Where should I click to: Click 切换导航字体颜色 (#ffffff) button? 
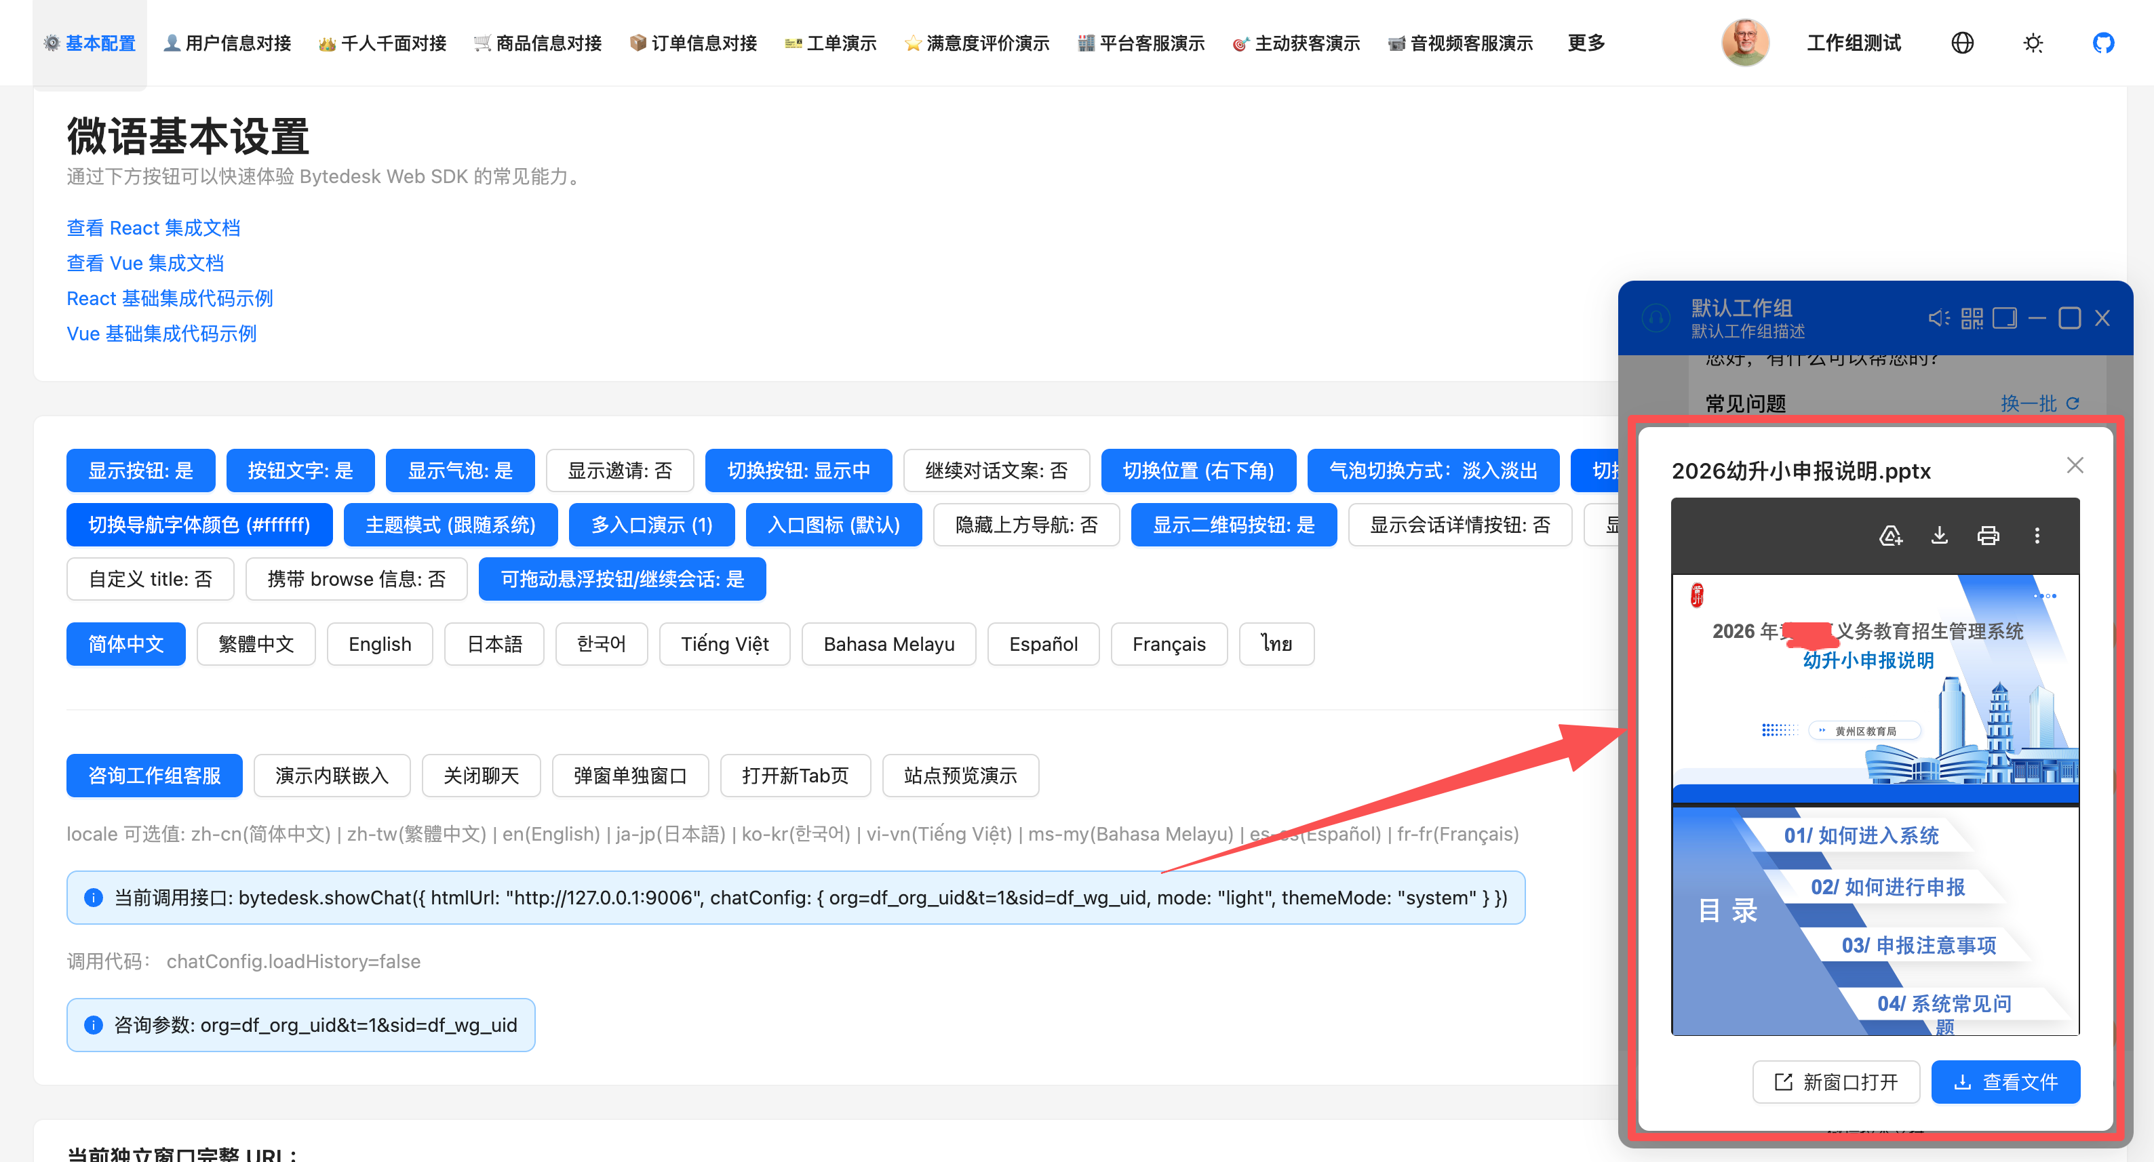199,525
